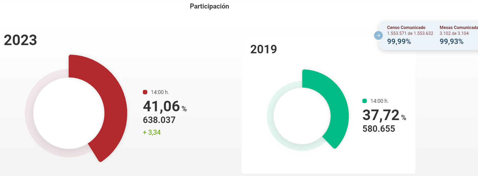Click the 41,06 % participation value

click(x=165, y=106)
